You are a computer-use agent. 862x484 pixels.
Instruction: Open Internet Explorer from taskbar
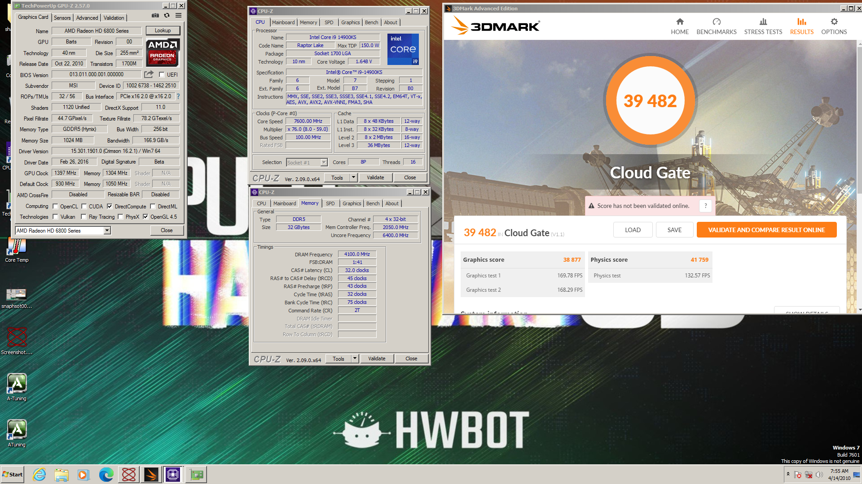point(40,475)
